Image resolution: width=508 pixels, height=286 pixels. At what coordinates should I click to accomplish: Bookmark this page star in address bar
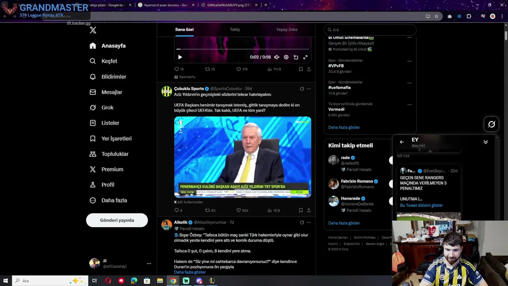[437, 16]
